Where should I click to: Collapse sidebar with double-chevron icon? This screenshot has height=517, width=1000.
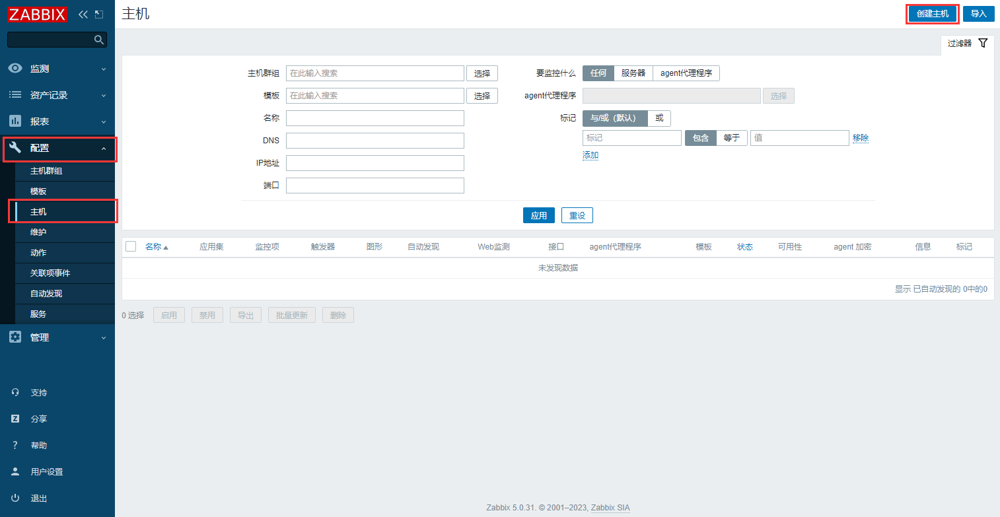click(x=83, y=14)
